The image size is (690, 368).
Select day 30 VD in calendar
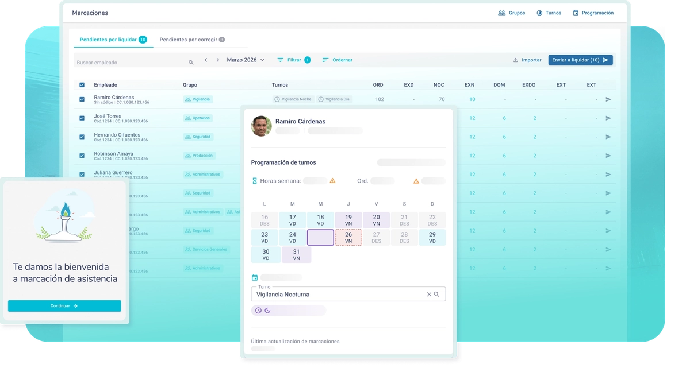tap(264, 254)
